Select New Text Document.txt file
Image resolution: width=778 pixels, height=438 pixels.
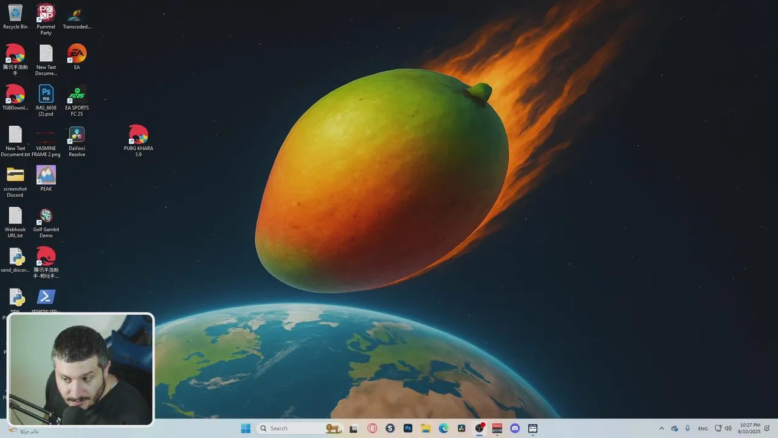tap(15, 141)
